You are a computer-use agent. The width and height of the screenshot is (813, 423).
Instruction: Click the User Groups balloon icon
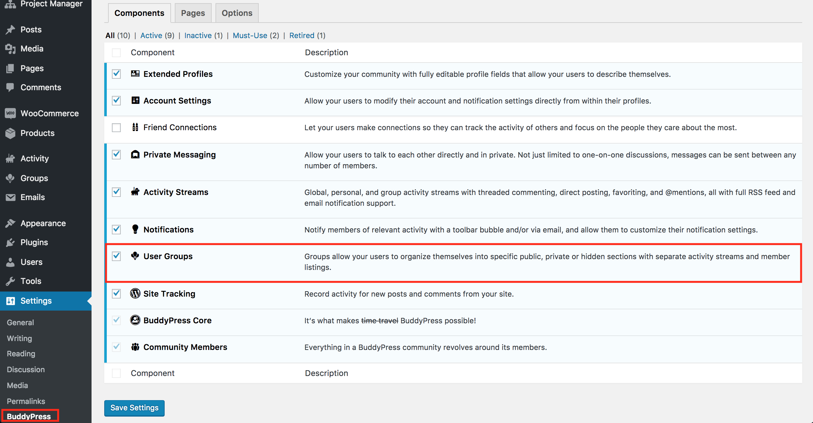click(x=135, y=256)
